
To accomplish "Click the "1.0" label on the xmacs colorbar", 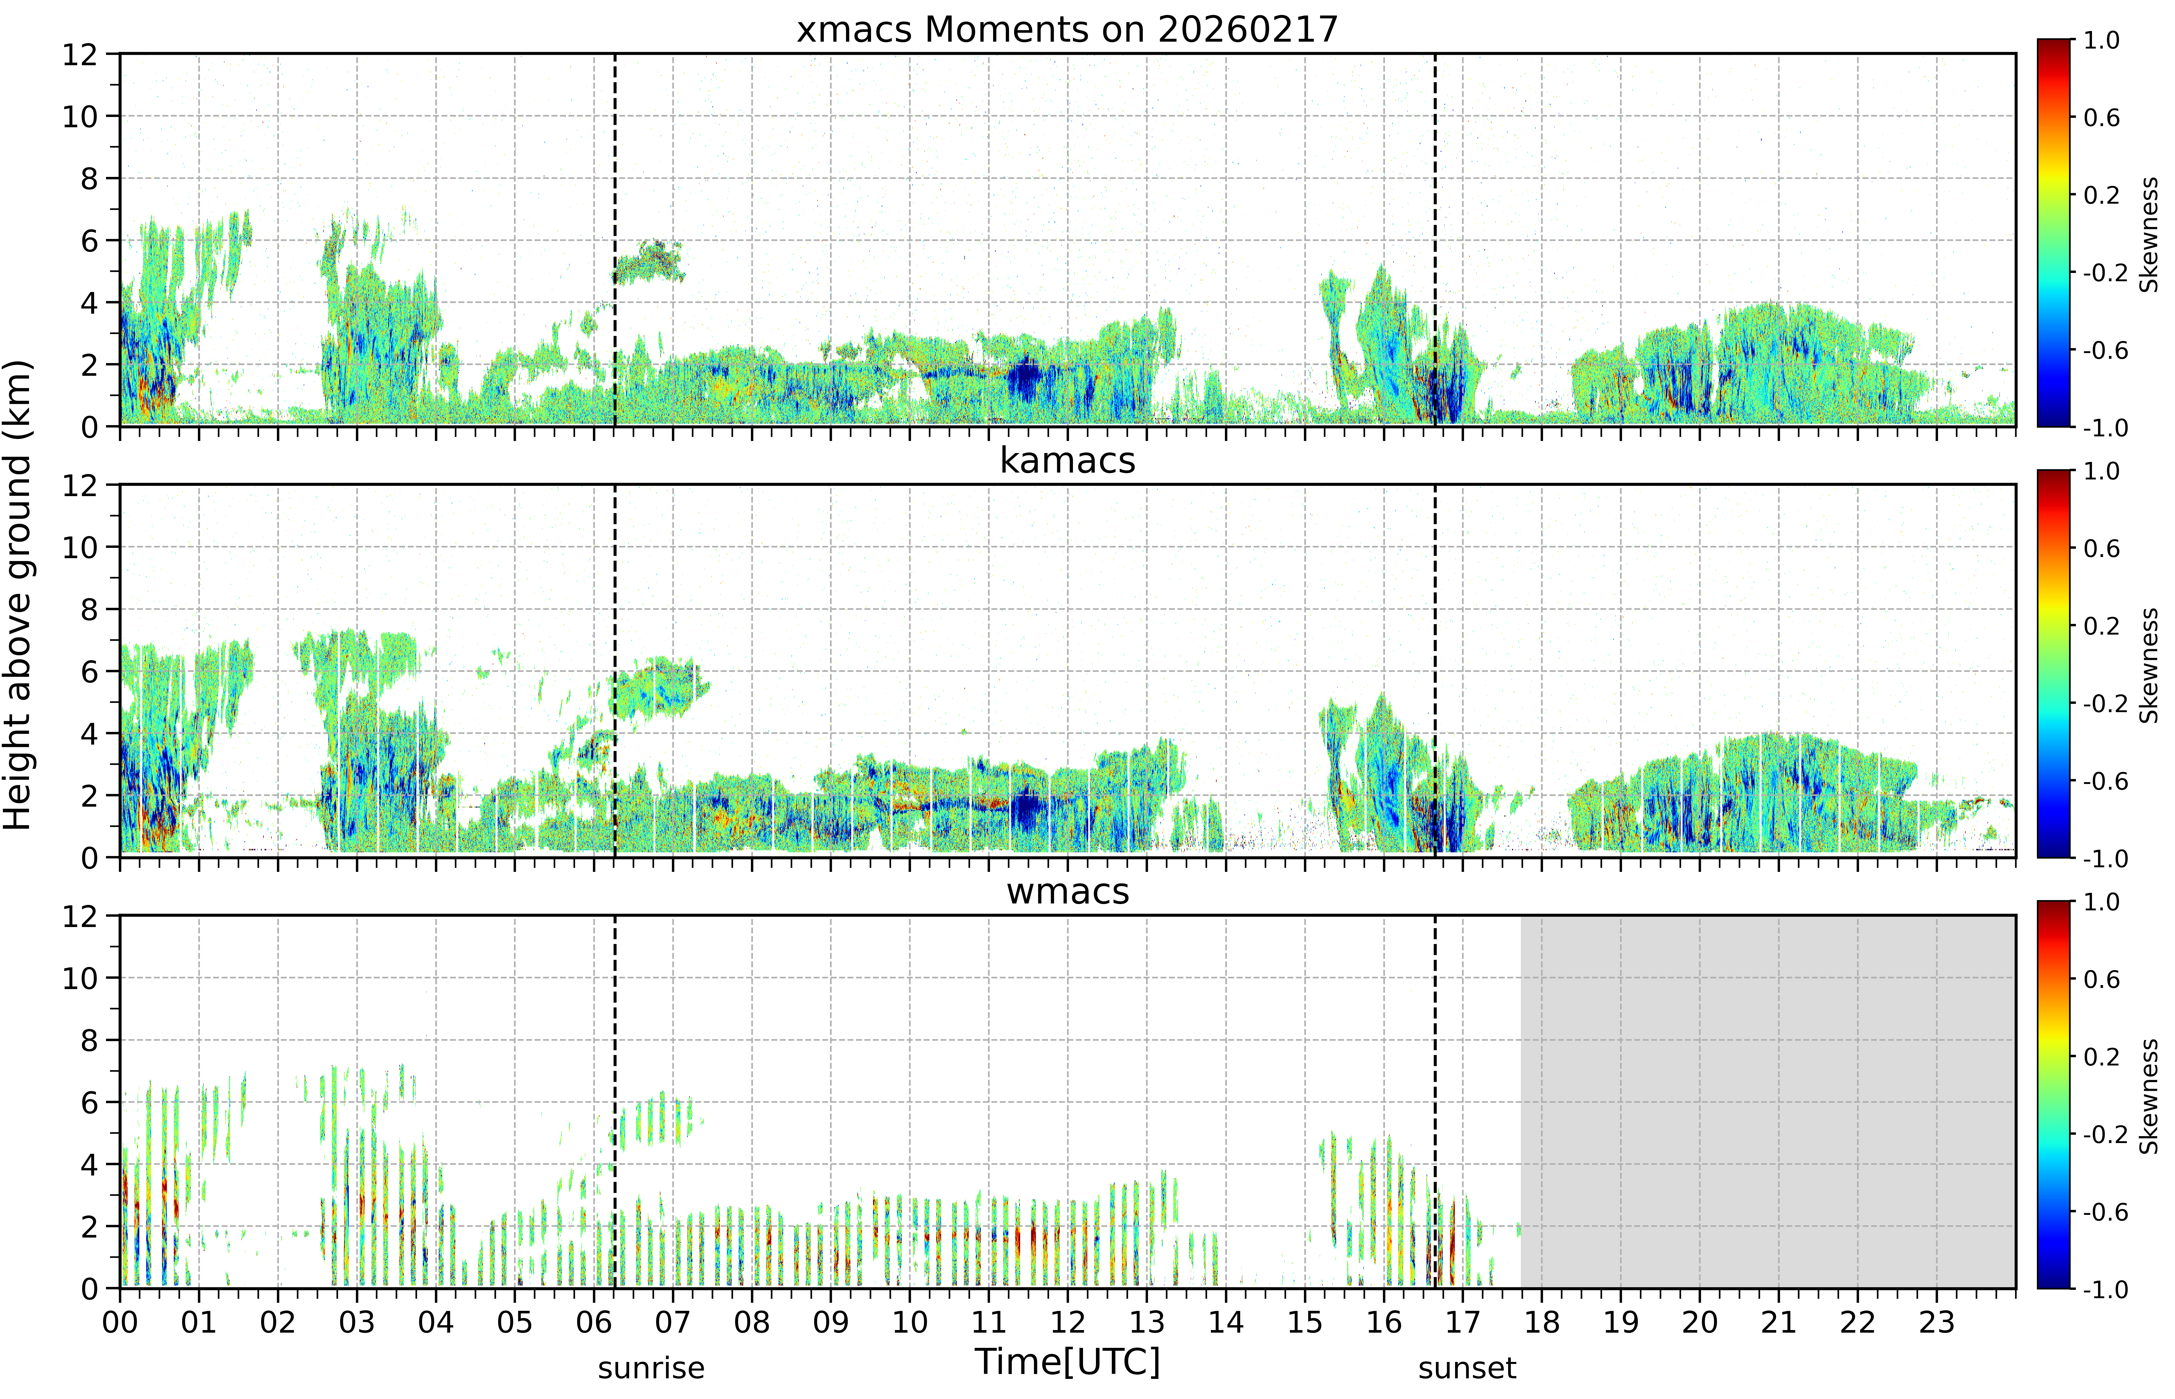I will click(2101, 40).
